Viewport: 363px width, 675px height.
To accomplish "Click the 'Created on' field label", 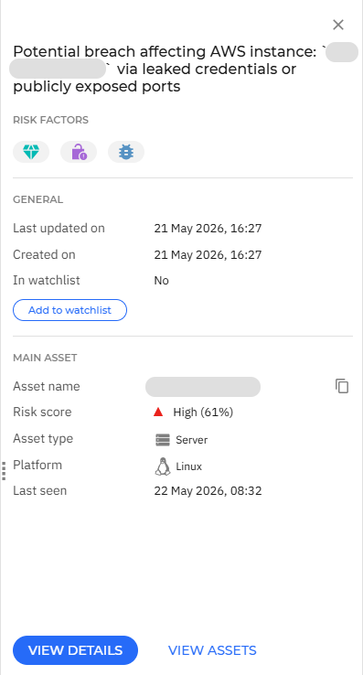I will [44, 254].
